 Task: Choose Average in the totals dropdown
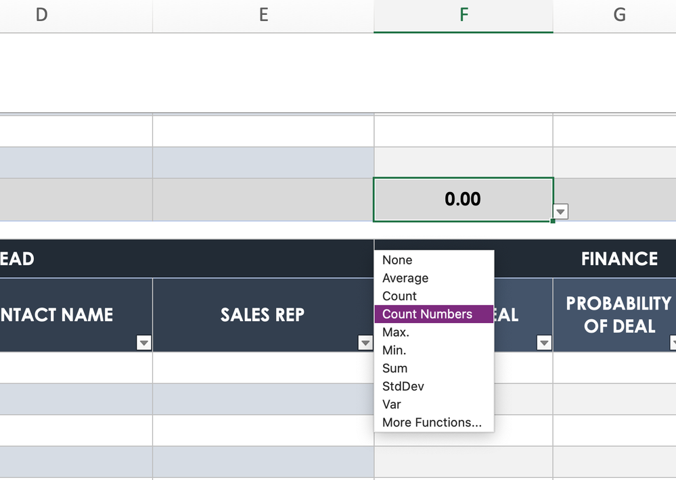405,278
